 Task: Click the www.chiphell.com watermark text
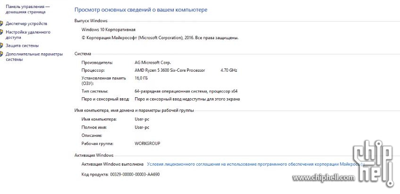point(323,178)
